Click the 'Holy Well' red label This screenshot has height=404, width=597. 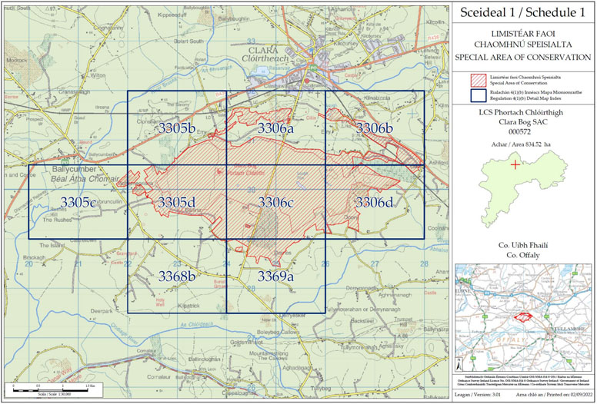[x=160, y=302]
